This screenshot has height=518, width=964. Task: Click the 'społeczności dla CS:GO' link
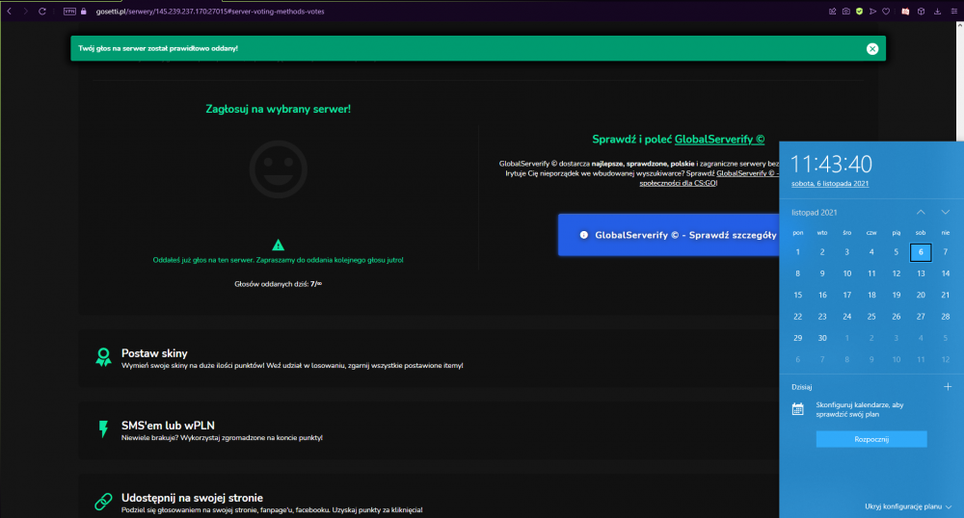(x=678, y=183)
